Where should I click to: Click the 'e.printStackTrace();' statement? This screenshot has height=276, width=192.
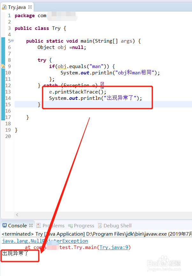coord(78,92)
